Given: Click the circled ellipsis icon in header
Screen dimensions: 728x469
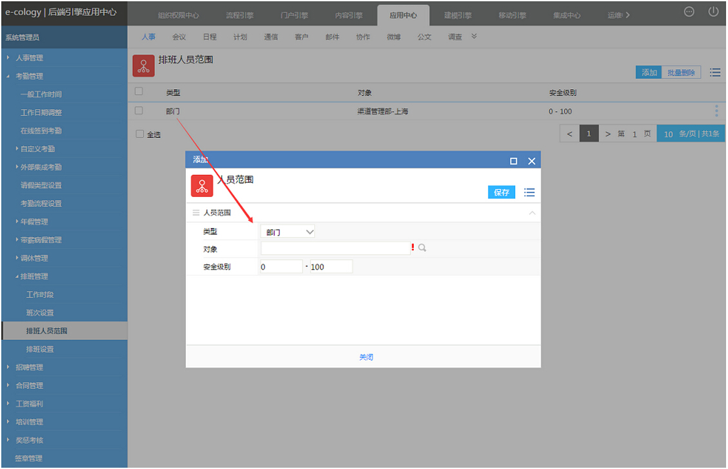Looking at the screenshot, I should pos(689,12).
